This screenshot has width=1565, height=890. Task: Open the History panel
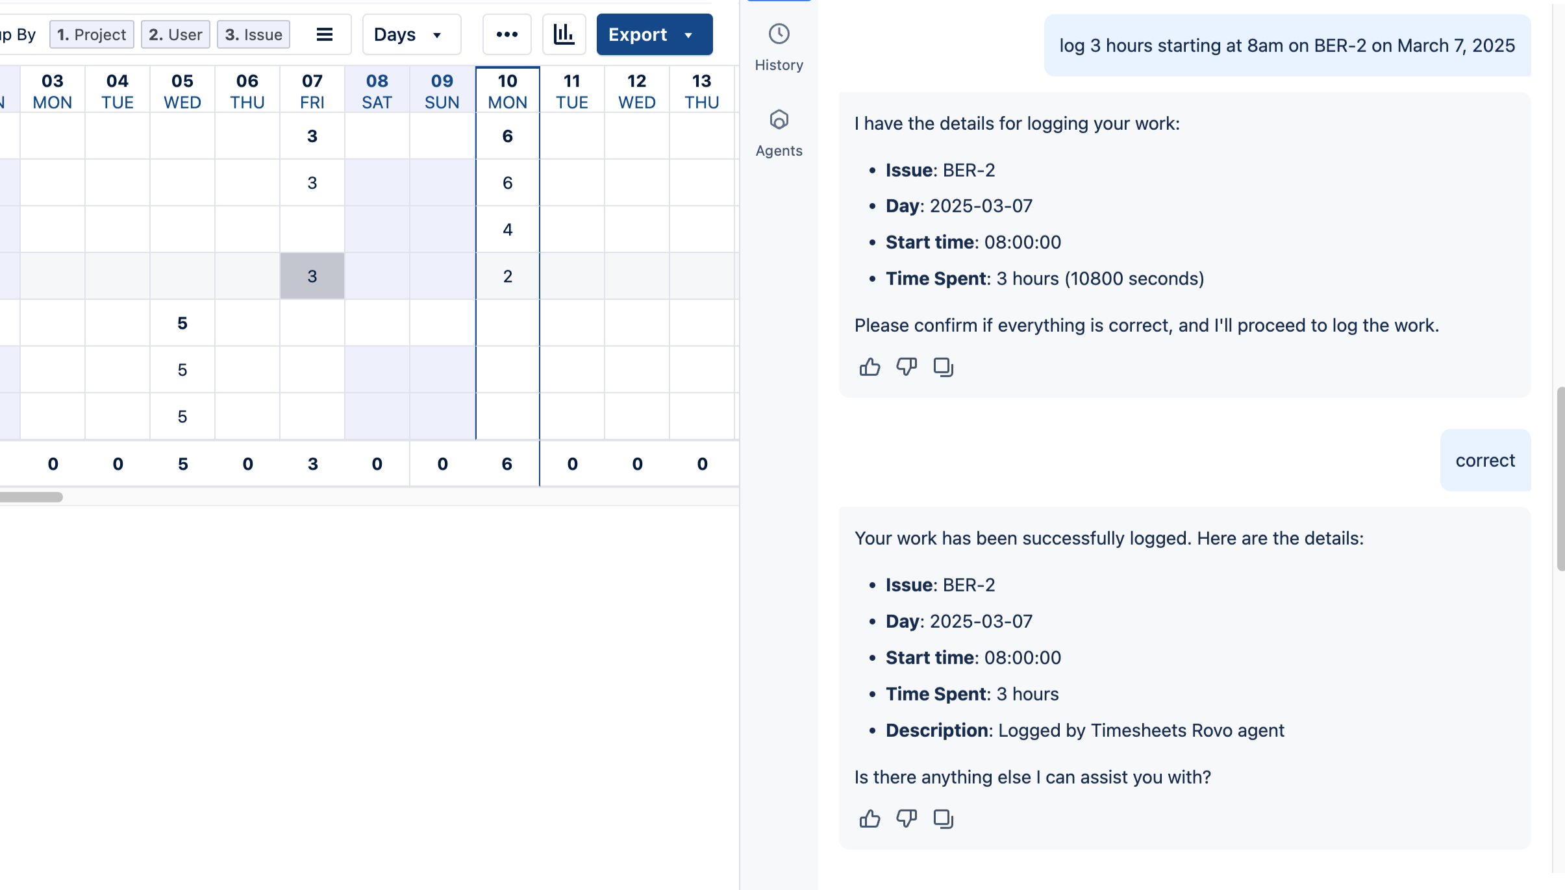779,47
